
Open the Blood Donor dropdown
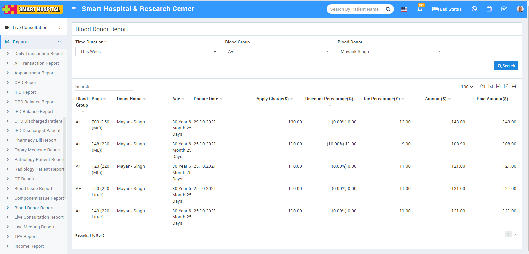(x=390, y=51)
